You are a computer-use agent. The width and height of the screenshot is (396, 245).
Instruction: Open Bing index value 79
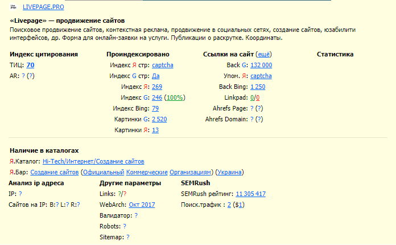155,109
